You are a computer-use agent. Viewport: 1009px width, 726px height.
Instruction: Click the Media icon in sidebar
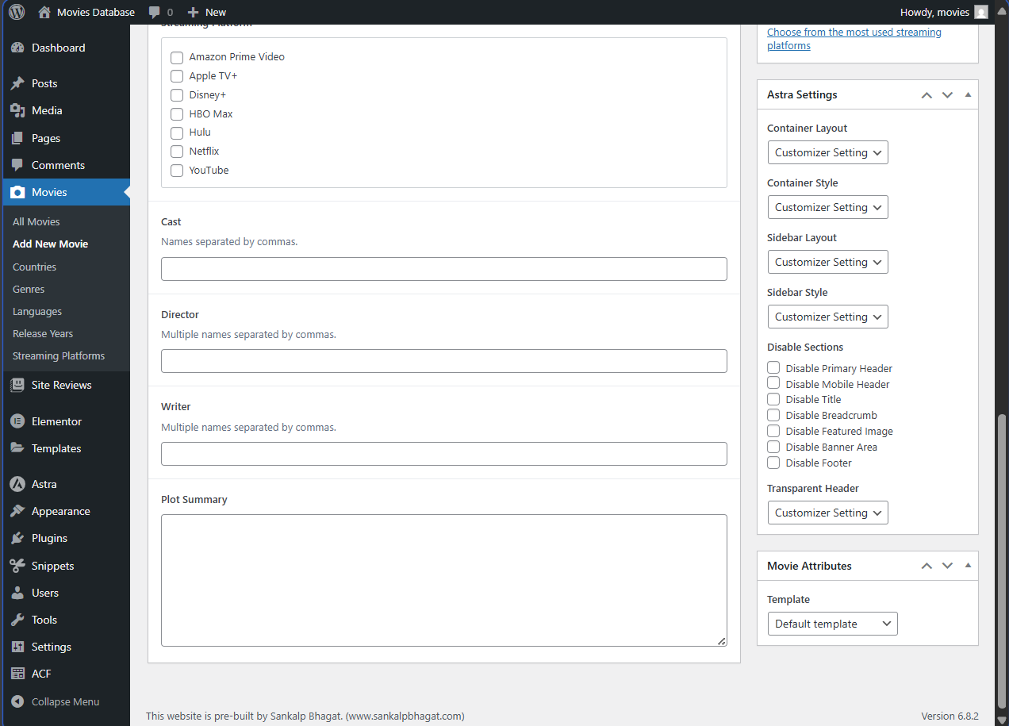pos(17,110)
